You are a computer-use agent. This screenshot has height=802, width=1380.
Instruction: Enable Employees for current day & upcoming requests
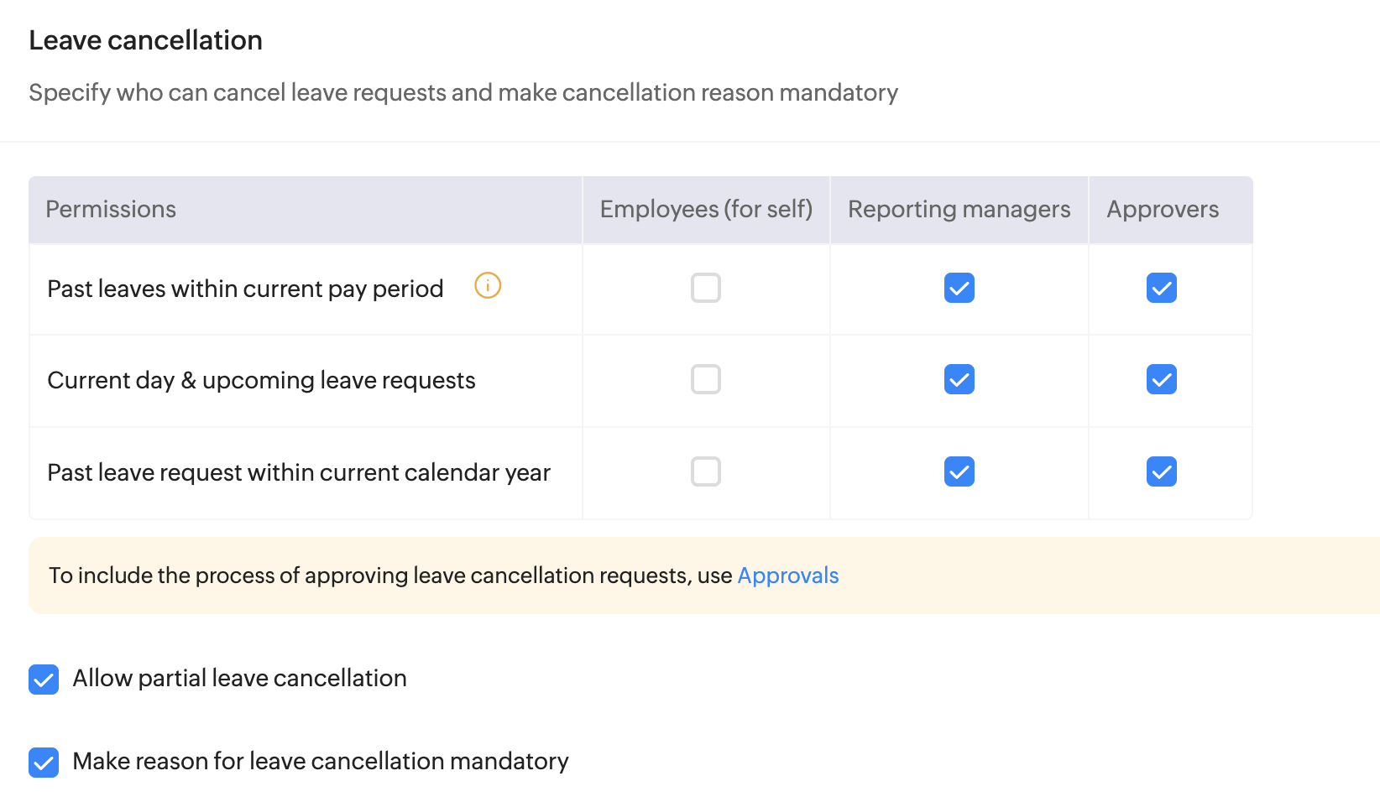click(x=706, y=379)
